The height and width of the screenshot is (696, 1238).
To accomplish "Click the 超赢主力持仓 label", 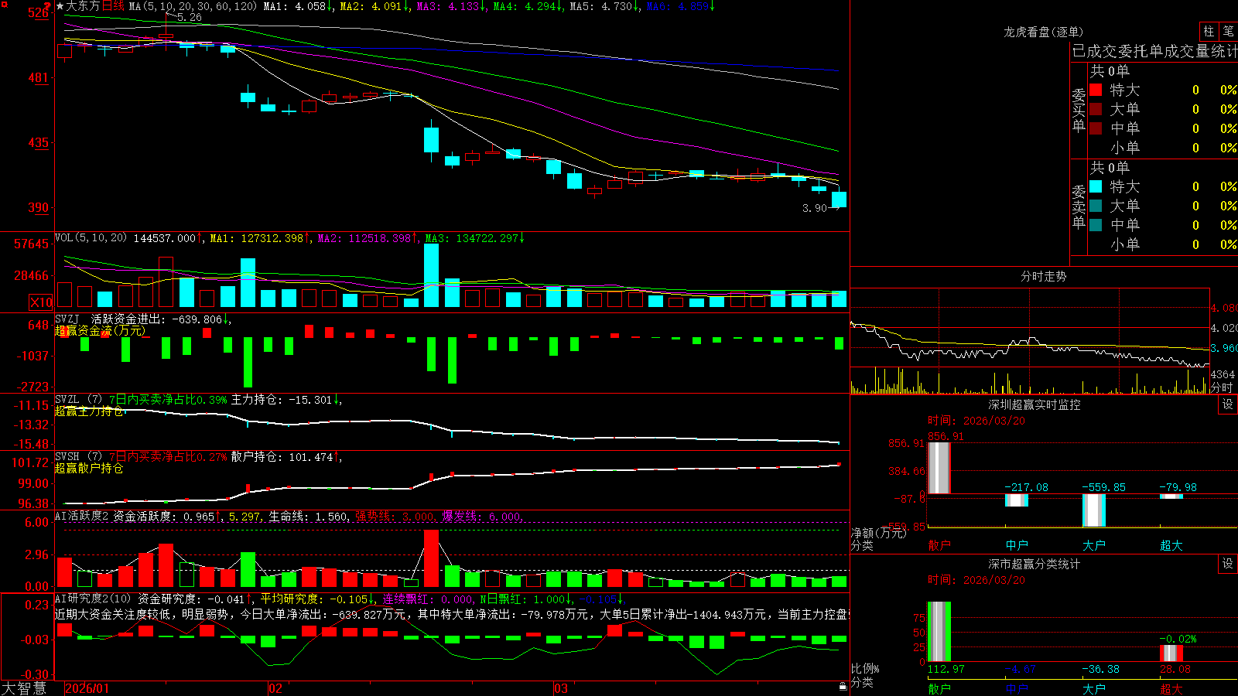I will point(89,411).
